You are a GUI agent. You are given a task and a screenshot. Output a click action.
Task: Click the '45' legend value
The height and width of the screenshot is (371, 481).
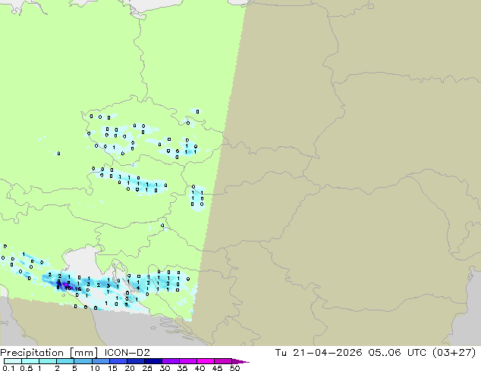coord(217,368)
